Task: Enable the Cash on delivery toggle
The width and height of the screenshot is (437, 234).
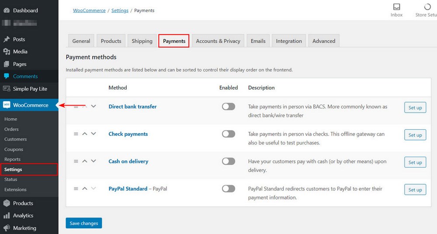Action: [229, 161]
